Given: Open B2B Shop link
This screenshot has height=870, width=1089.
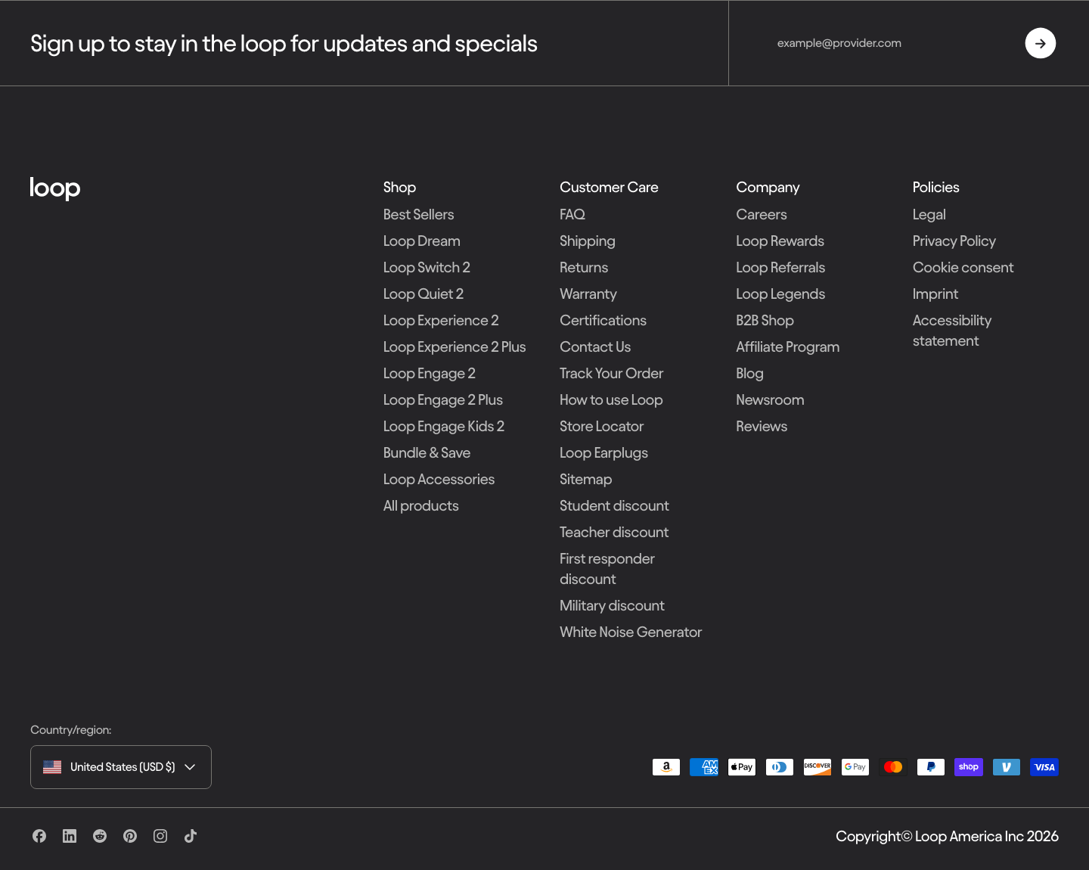Looking at the screenshot, I should tap(765, 320).
